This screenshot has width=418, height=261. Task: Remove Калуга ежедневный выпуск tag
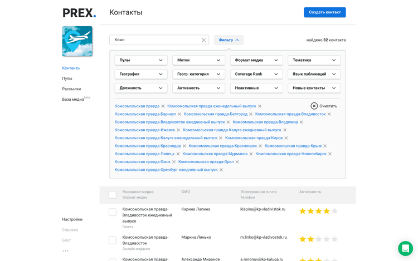pos(285,130)
